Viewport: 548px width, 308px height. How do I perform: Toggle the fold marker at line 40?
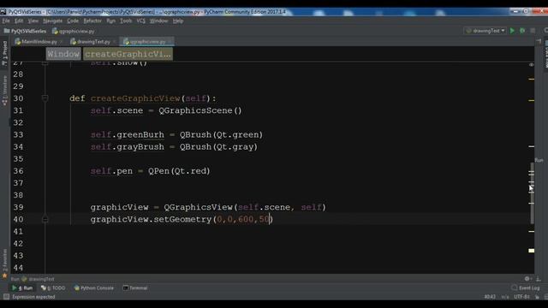(x=45, y=219)
